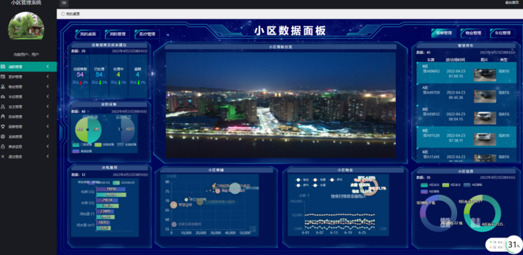Click the 处理中 value 4
This screenshot has height=255, width=523.
click(118, 75)
